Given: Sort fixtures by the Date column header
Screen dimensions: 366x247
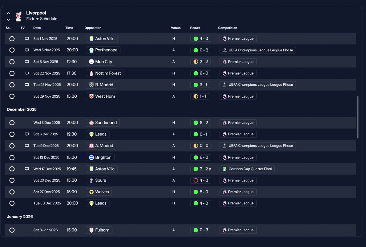Looking at the screenshot, I should pyautogui.click(x=37, y=28).
